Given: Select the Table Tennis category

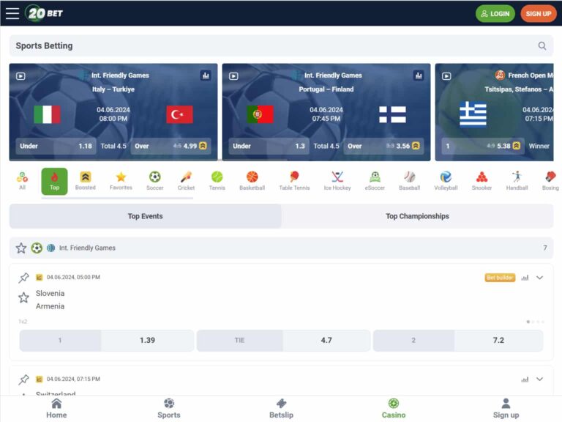Looking at the screenshot, I should point(294,181).
